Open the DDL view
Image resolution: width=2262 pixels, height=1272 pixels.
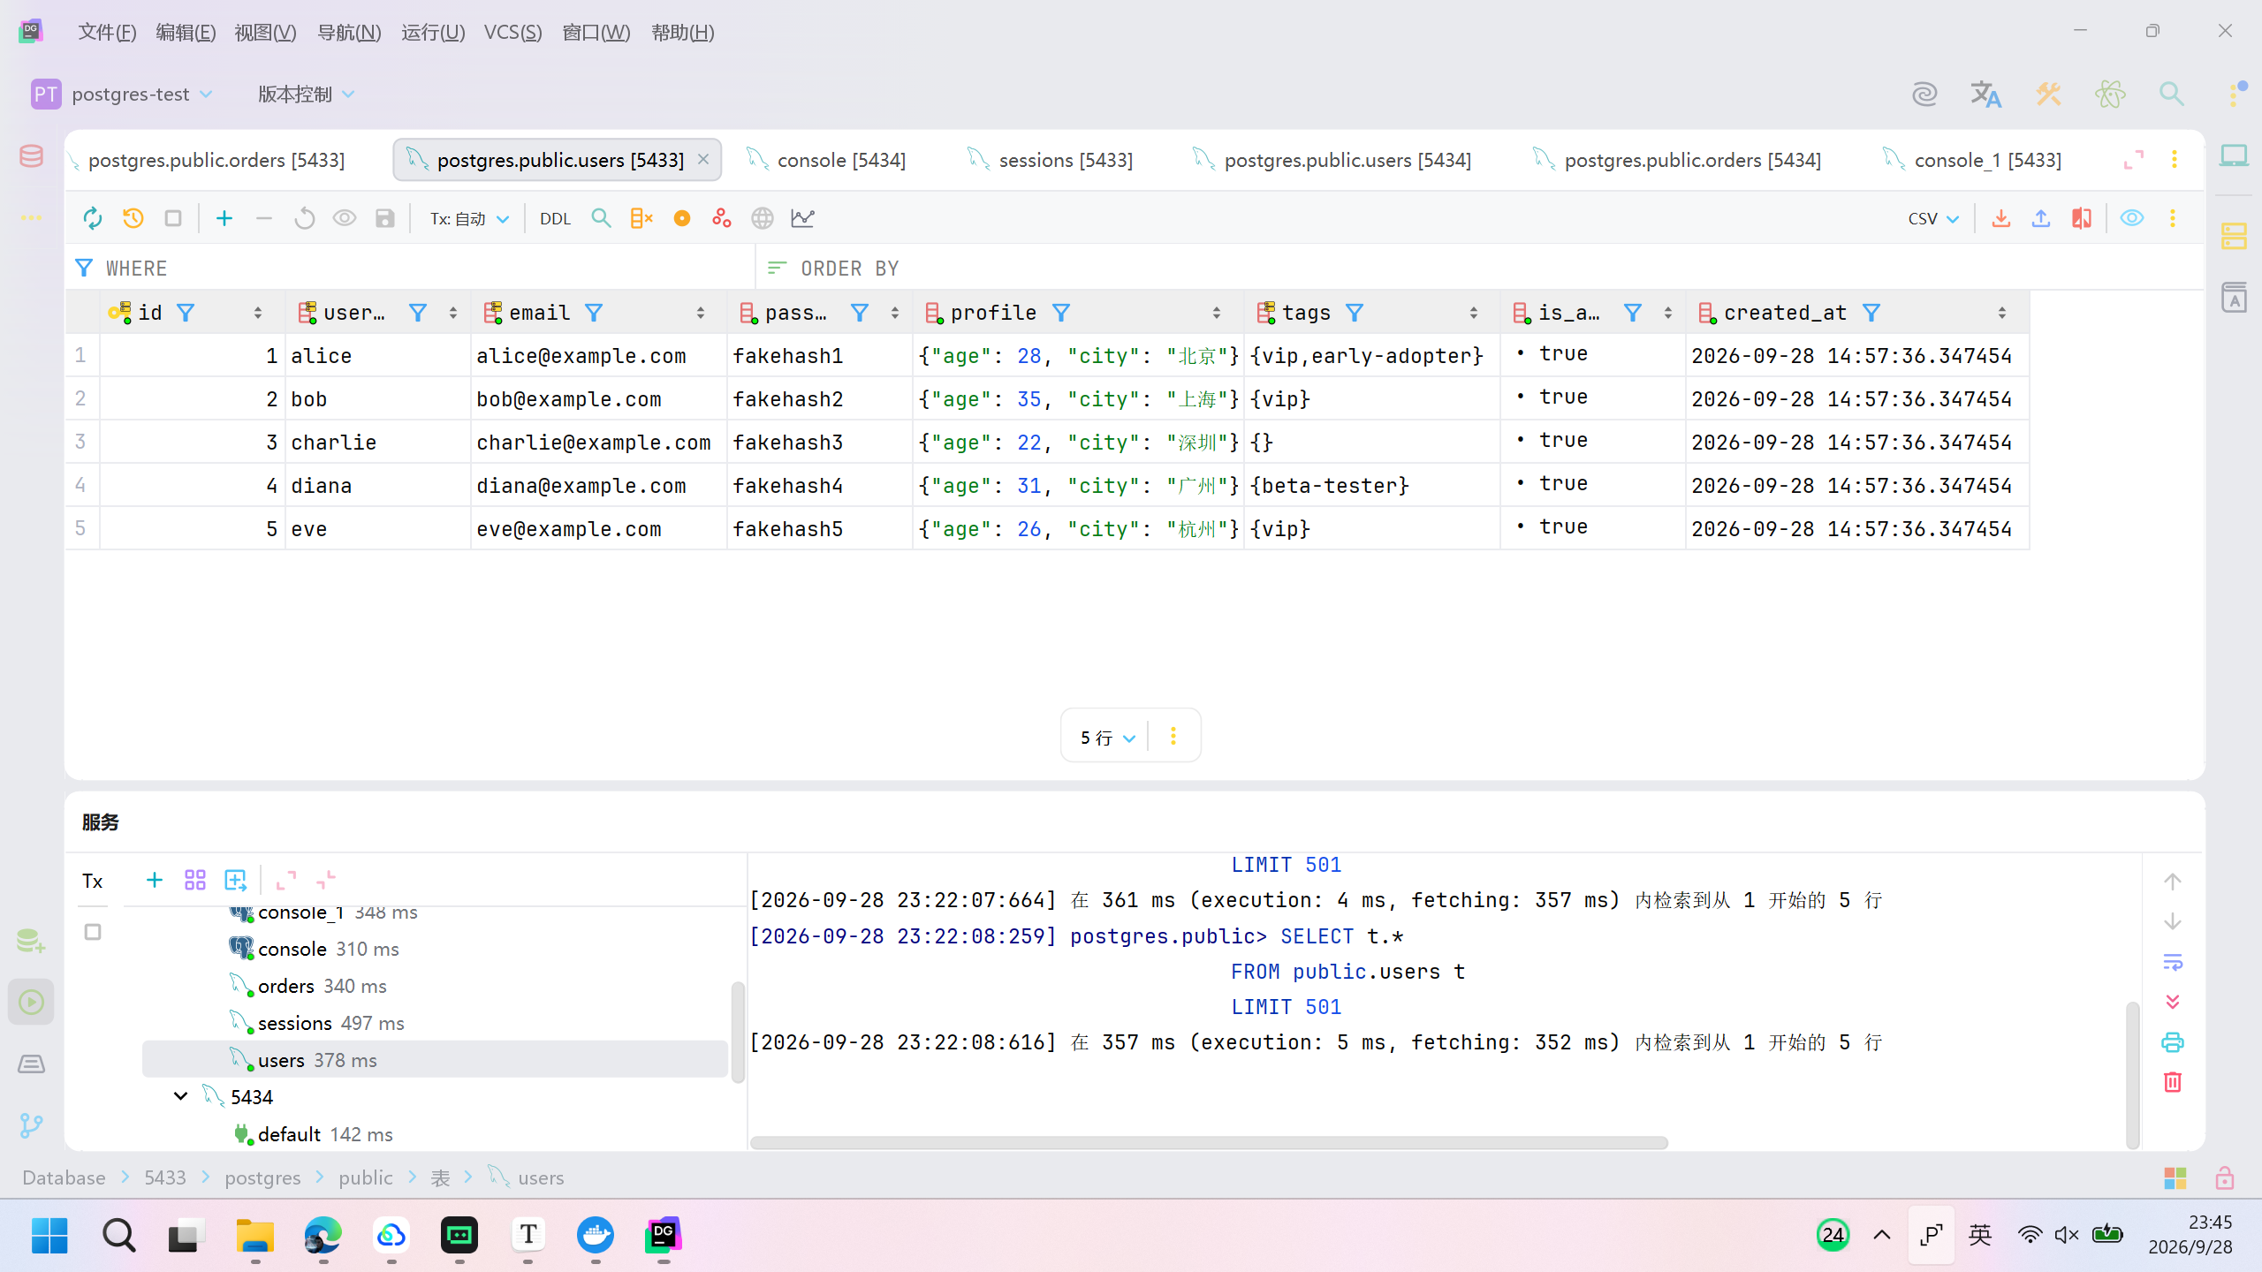click(555, 218)
